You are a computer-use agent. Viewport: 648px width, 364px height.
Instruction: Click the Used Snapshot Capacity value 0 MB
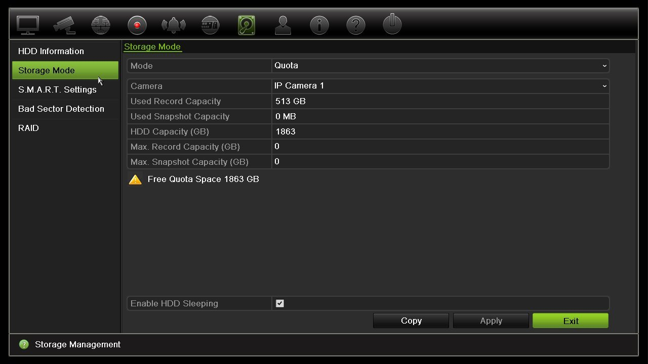click(286, 116)
